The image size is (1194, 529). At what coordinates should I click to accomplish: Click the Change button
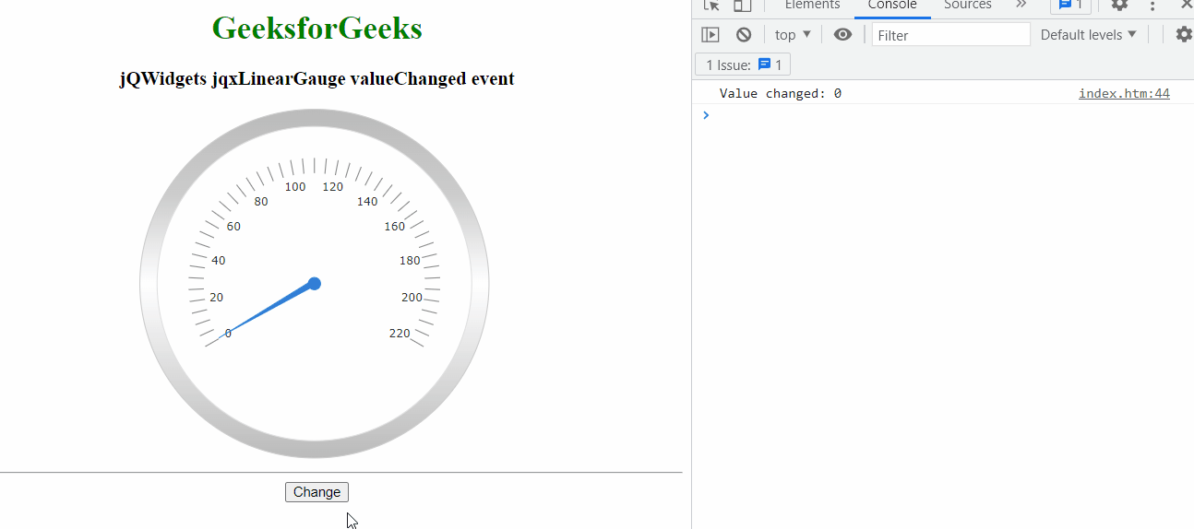316,492
